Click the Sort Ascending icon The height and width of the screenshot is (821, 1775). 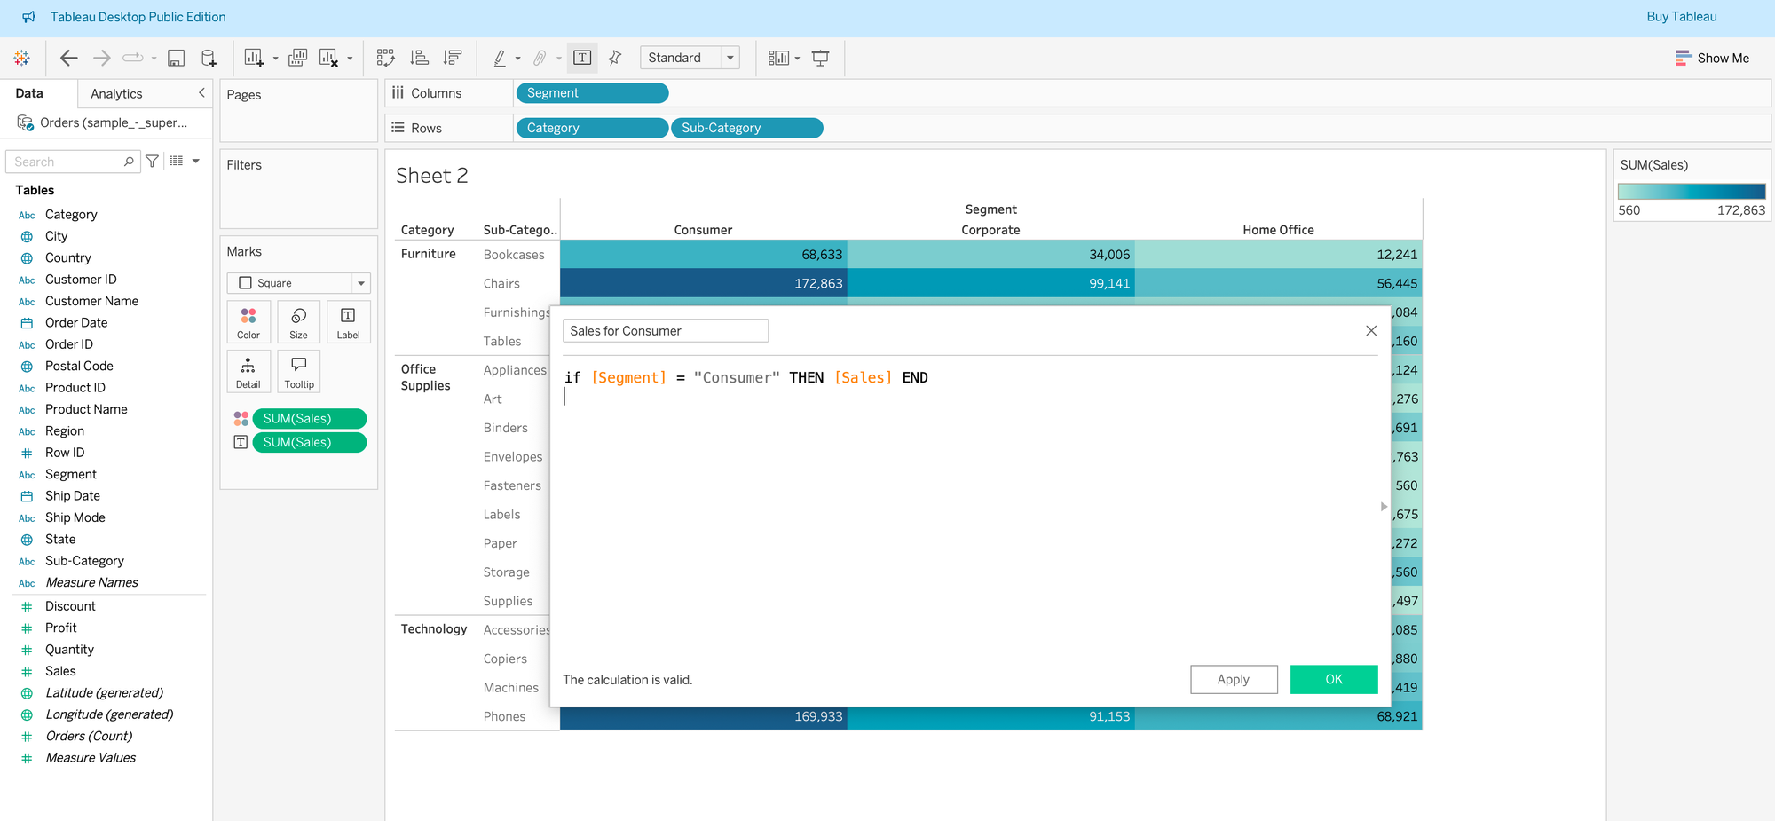420,58
